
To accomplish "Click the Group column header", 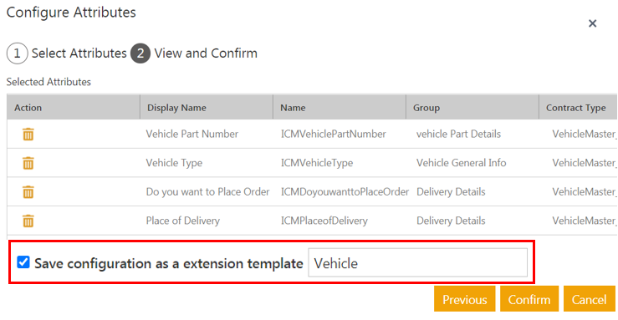I will coord(472,108).
